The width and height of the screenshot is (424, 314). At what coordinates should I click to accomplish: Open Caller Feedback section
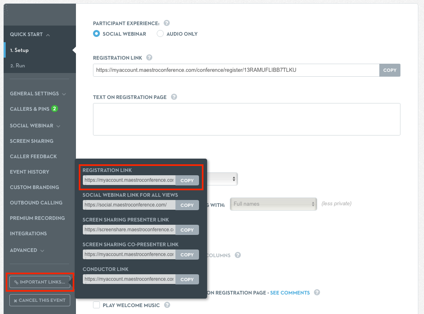click(33, 157)
